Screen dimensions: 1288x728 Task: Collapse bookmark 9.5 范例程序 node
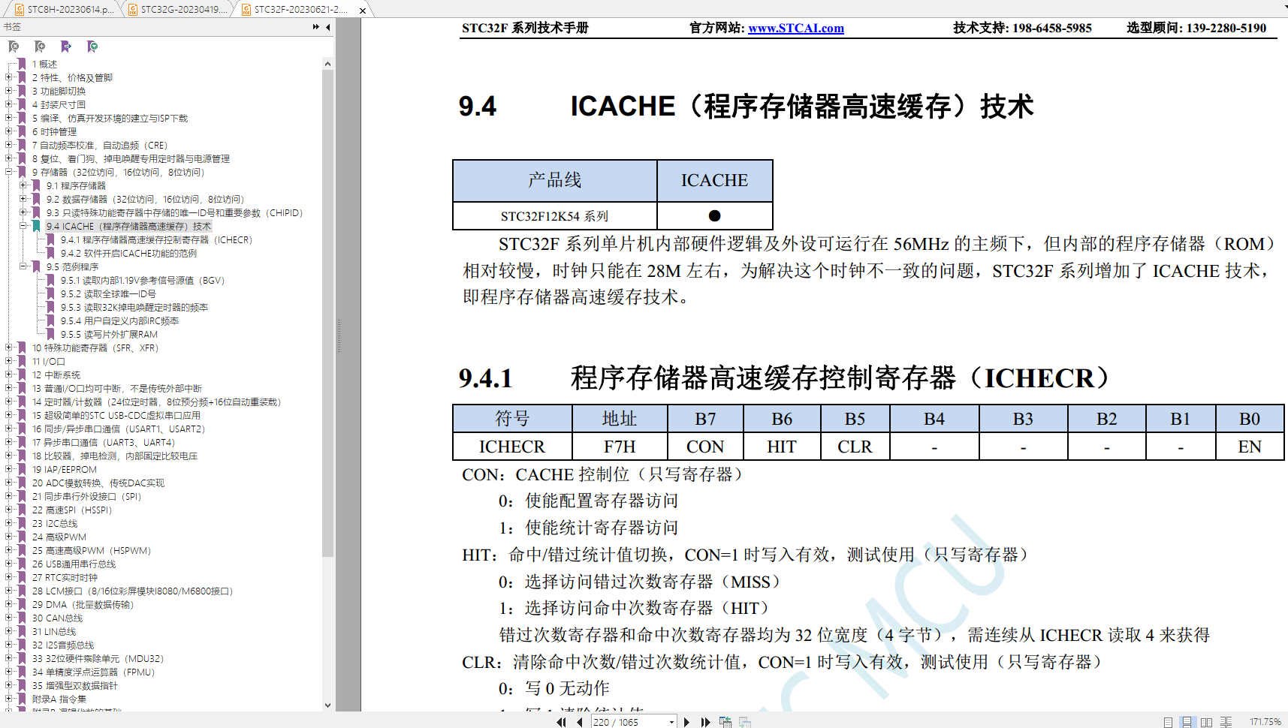tap(23, 266)
